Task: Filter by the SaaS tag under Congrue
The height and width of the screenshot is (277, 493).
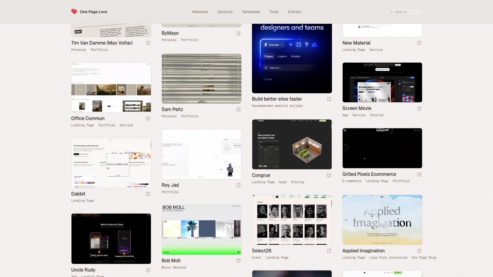Action: [x=283, y=182]
